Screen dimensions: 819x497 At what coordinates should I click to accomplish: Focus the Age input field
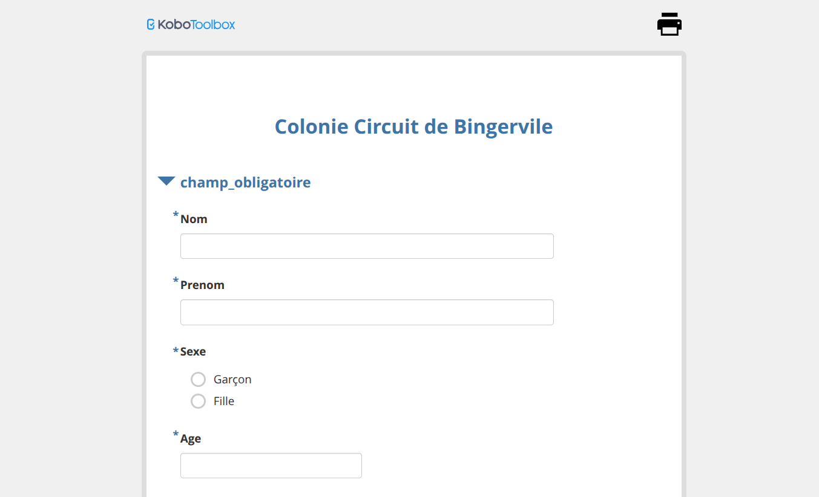271,466
